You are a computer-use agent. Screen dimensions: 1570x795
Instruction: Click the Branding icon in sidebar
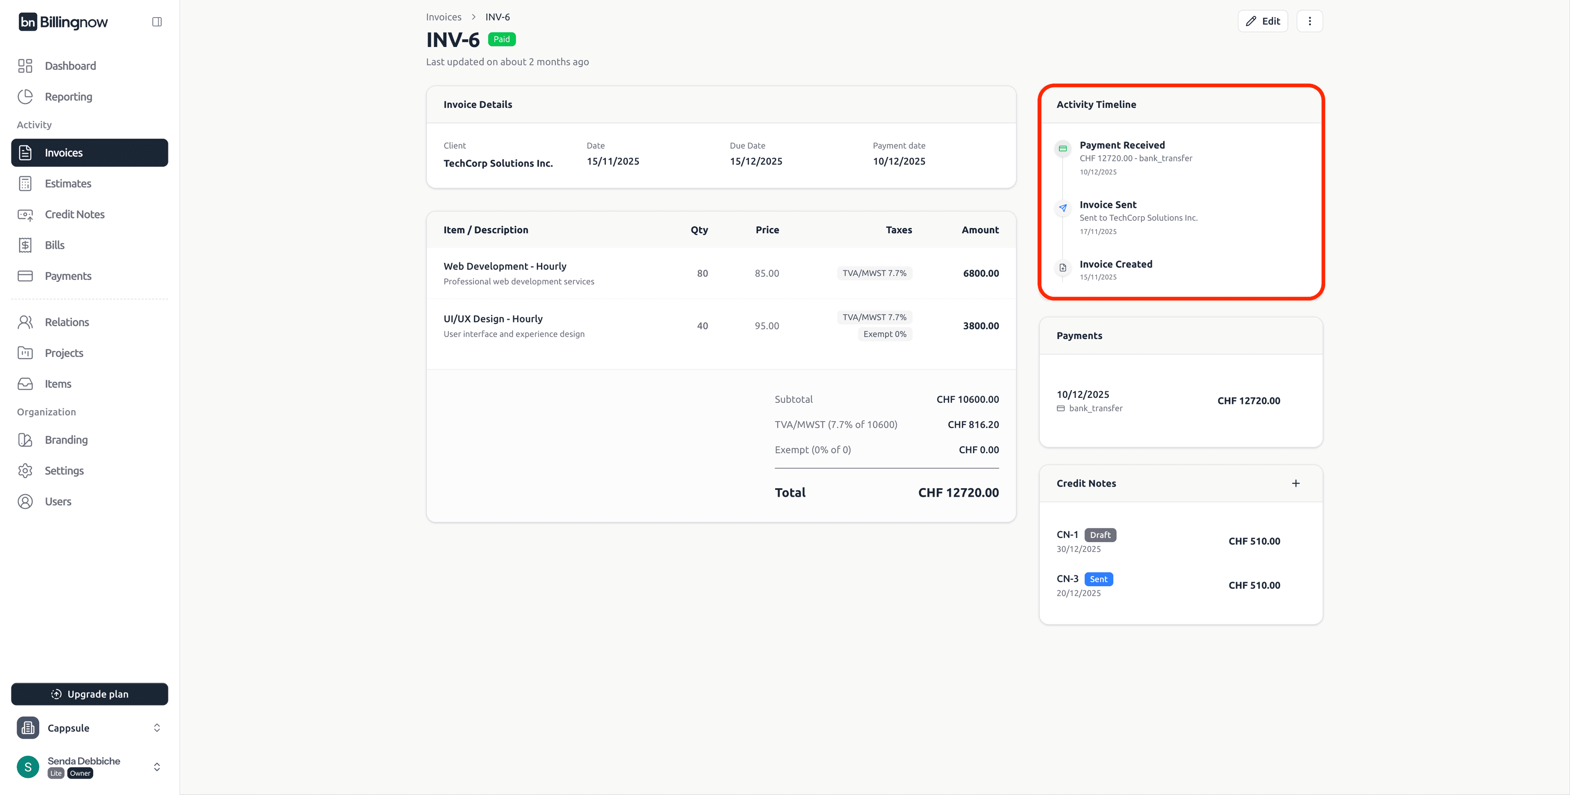(x=25, y=439)
